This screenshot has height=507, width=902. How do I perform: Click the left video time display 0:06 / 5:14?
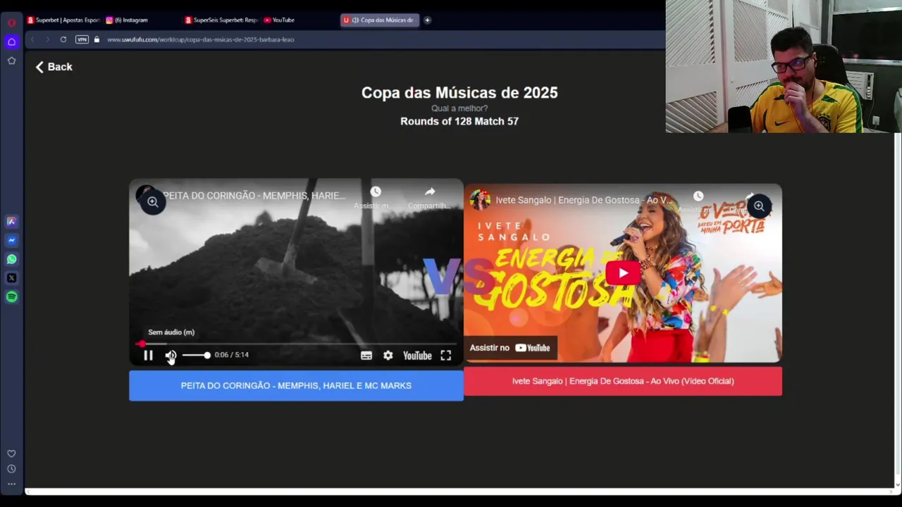pyautogui.click(x=232, y=355)
